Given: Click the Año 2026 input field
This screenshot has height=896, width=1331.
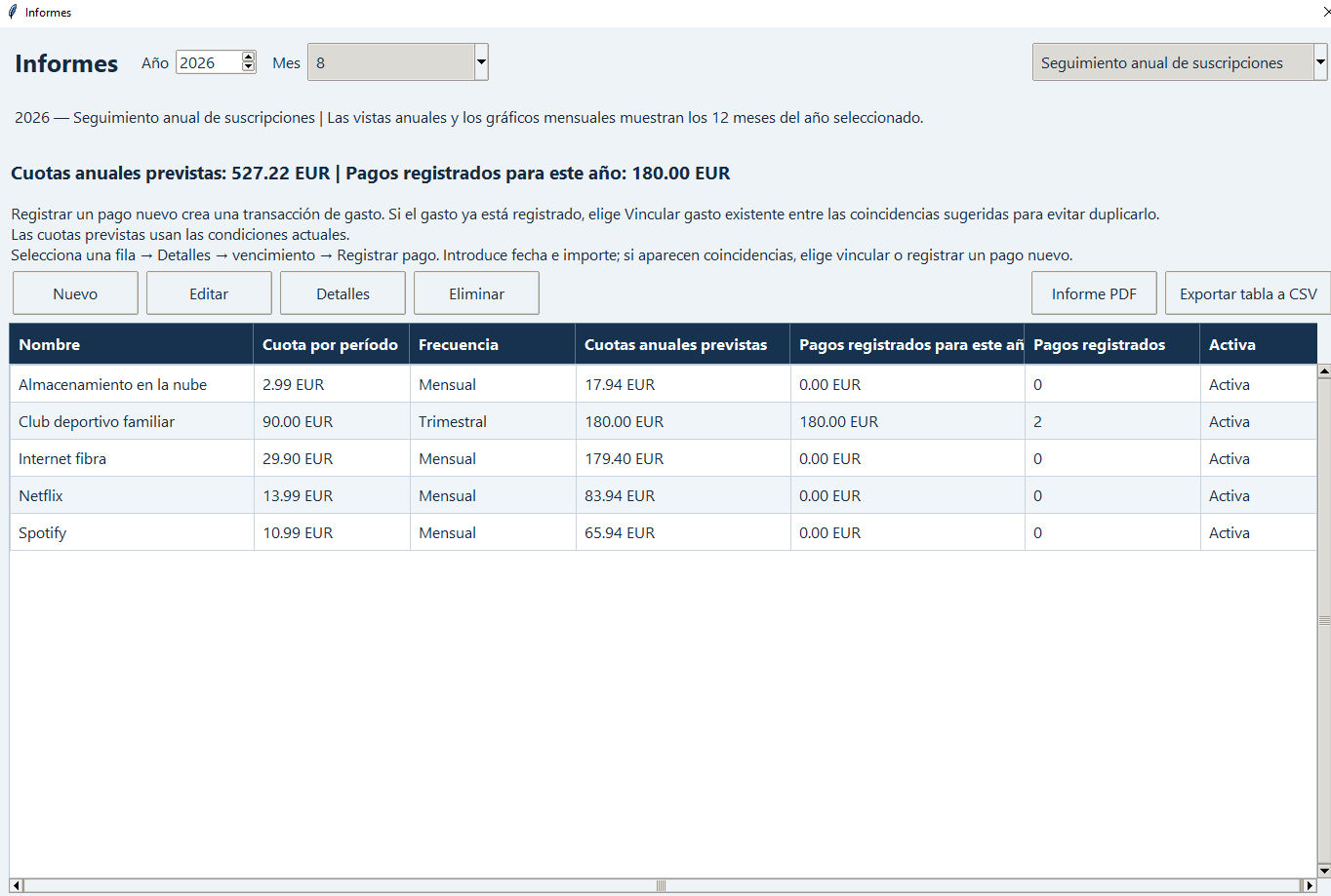Looking at the screenshot, I should click(x=209, y=62).
